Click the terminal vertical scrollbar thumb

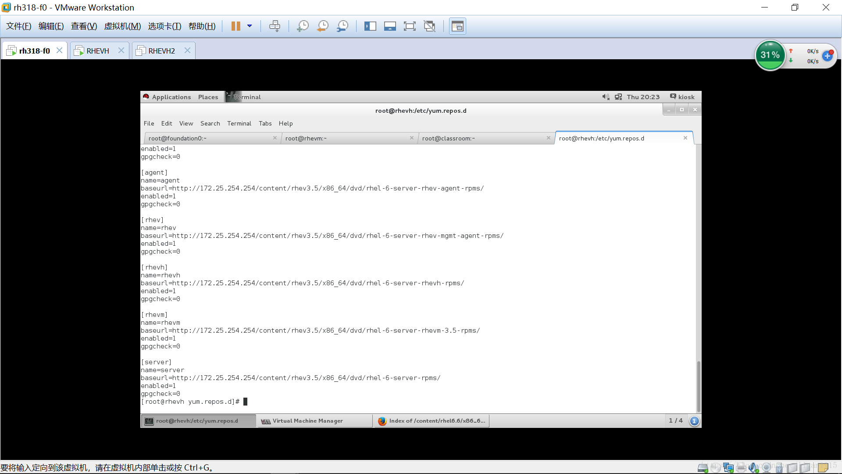pos(699,386)
